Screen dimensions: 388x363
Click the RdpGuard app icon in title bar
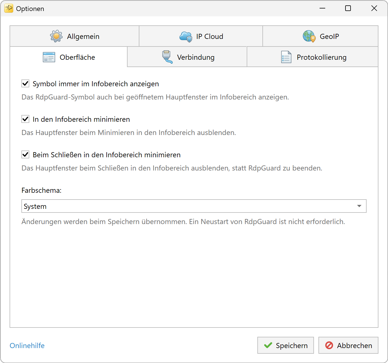pyautogui.click(x=9, y=8)
